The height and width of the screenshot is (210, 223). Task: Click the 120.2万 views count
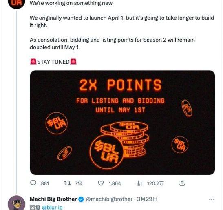(155, 183)
